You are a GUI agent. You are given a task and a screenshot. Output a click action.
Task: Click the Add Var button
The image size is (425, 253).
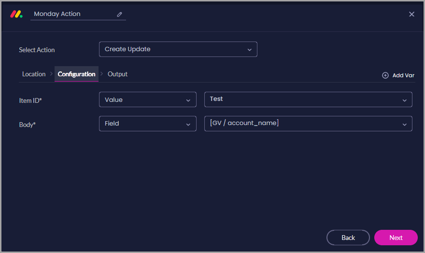(x=398, y=75)
